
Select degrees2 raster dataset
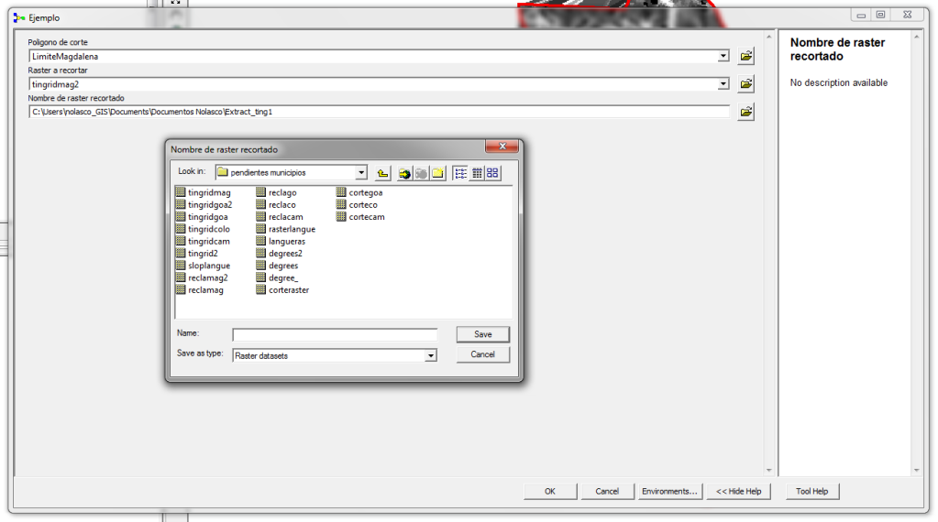280,254
